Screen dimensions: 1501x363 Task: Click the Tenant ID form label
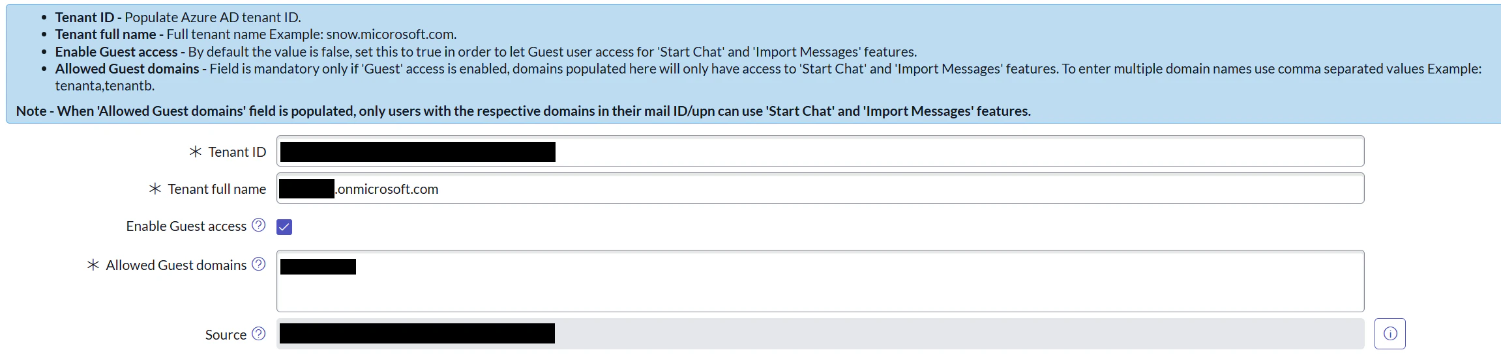coord(237,152)
